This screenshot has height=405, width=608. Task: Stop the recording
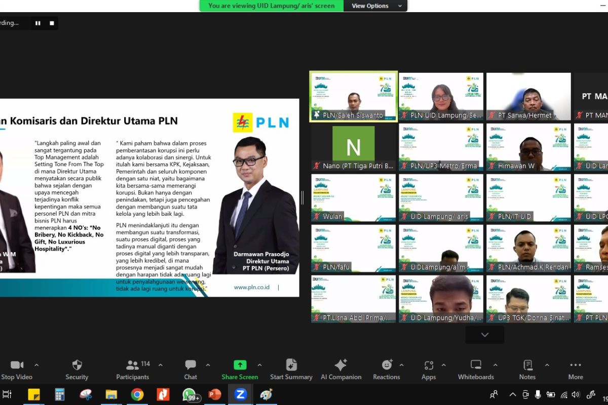tap(52, 23)
